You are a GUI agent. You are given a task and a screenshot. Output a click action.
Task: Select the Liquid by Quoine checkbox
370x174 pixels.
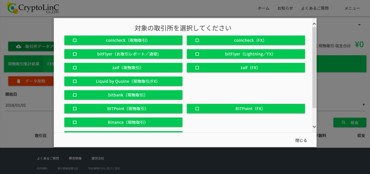(x=75, y=81)
